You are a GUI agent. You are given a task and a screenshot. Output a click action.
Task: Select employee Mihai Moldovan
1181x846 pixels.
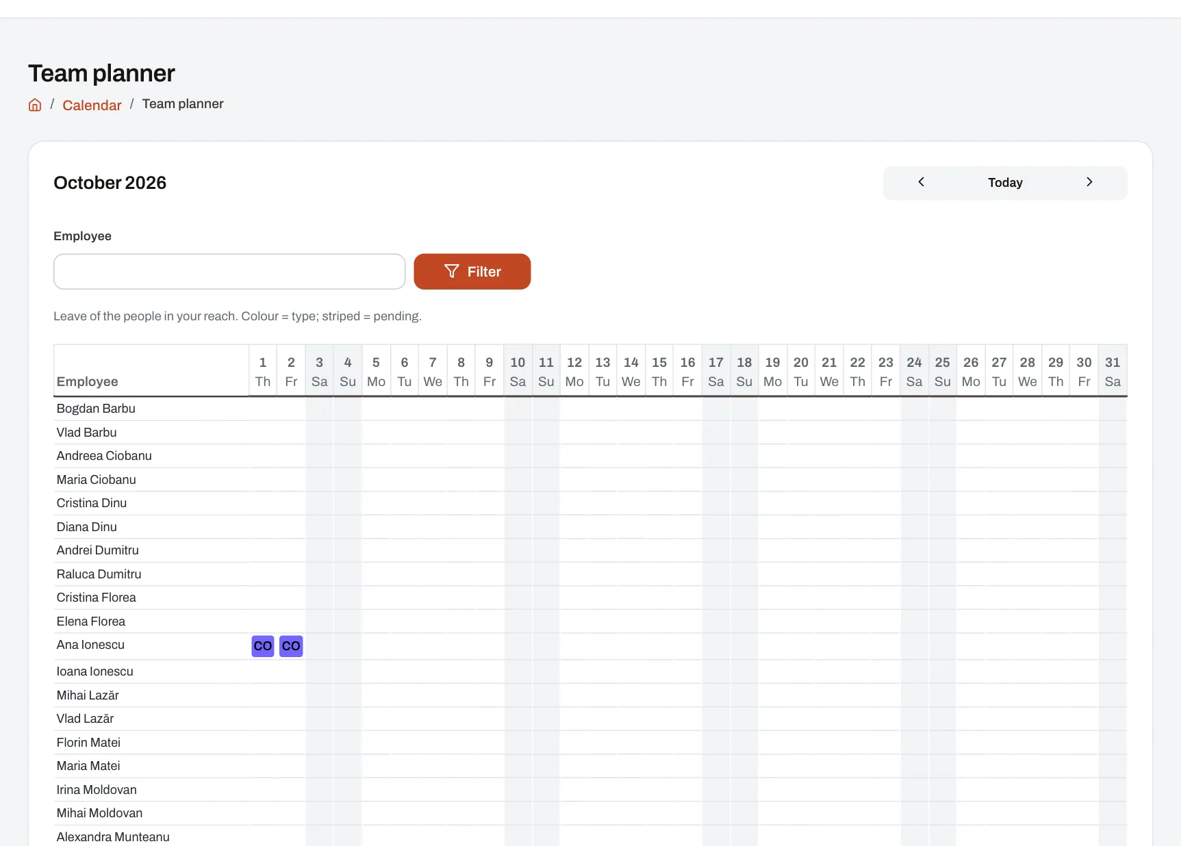tap(99, 813)
